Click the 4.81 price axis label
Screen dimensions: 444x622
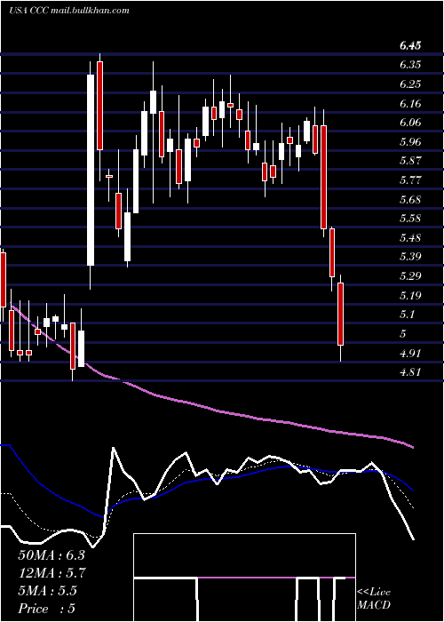click(410, 372)
